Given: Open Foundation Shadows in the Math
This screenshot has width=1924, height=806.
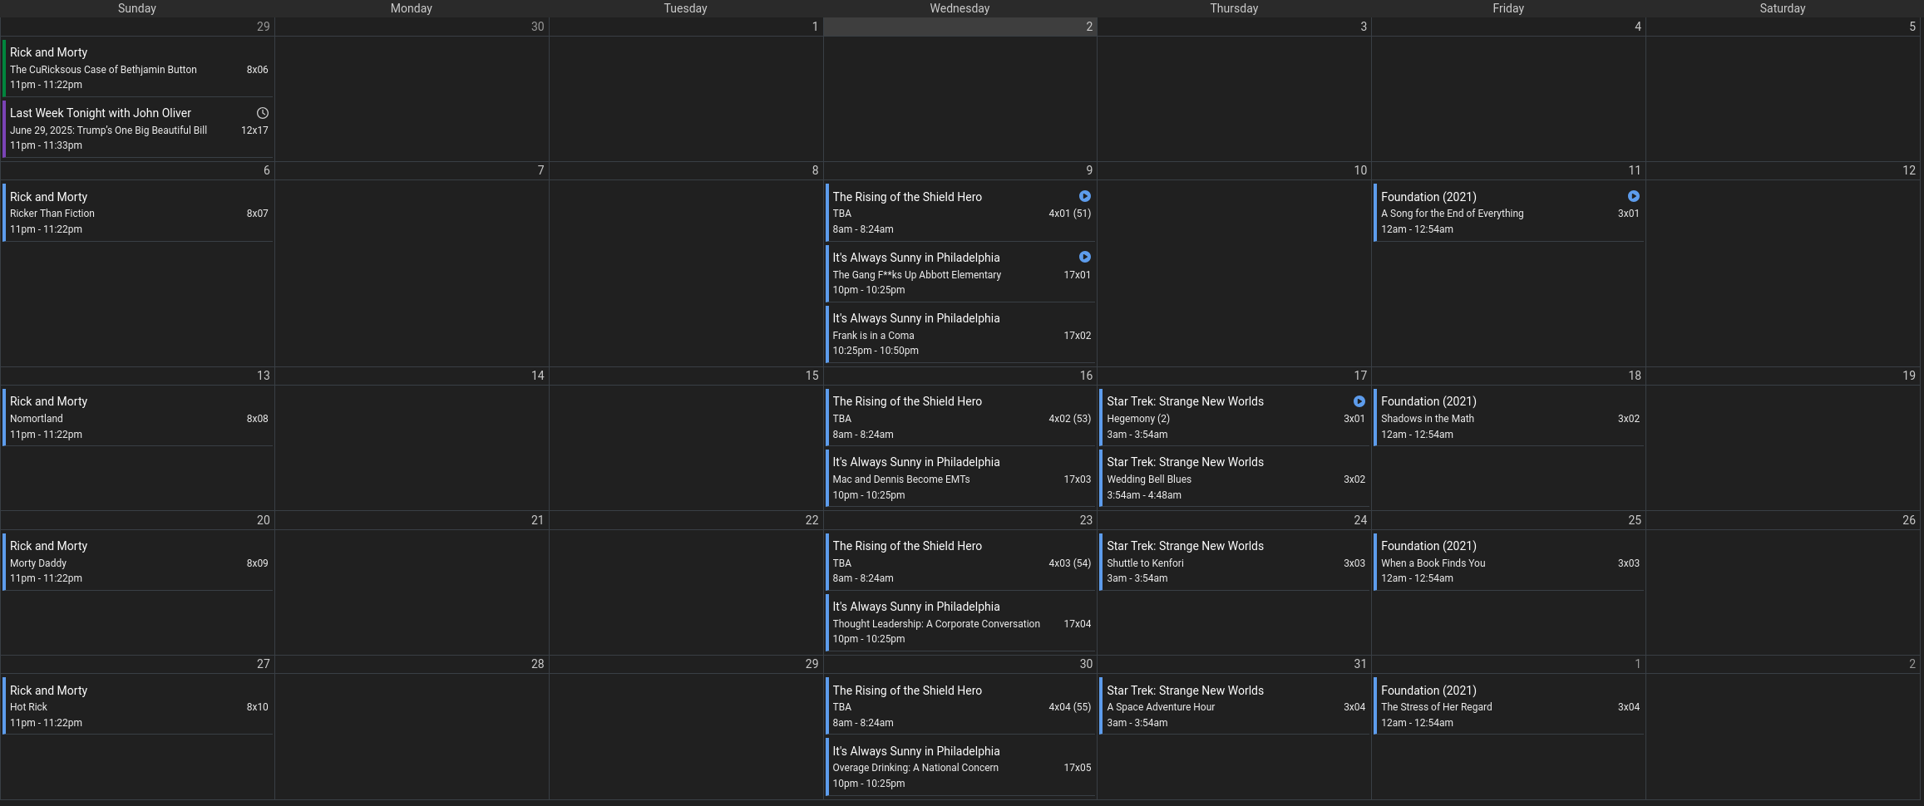Looking at the screenshot, I should (1509, 417).
